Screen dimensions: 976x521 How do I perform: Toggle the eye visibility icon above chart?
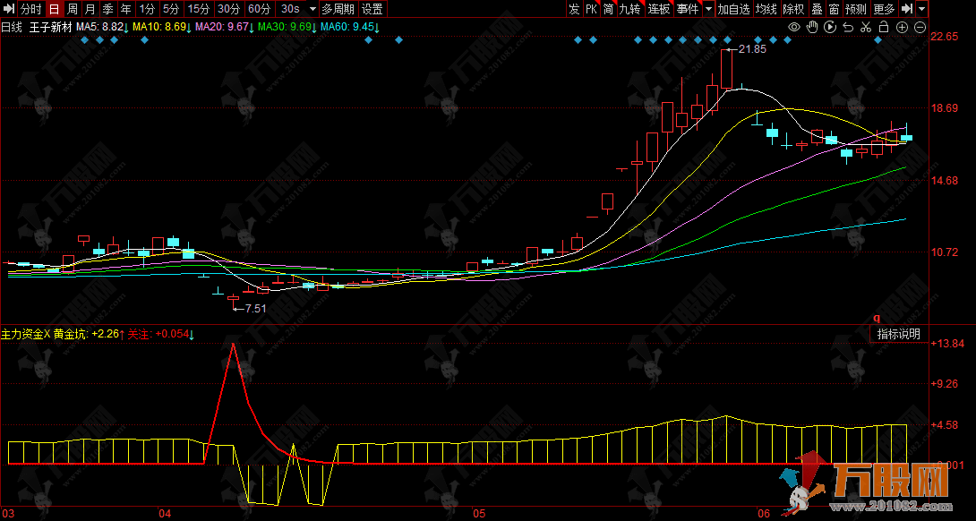coord(792,27)
